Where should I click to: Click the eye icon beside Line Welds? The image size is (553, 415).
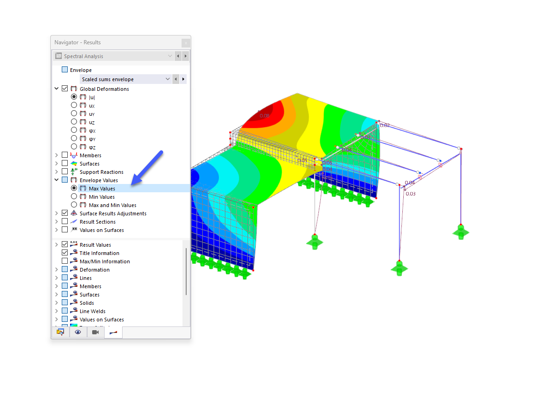(74, 311)
